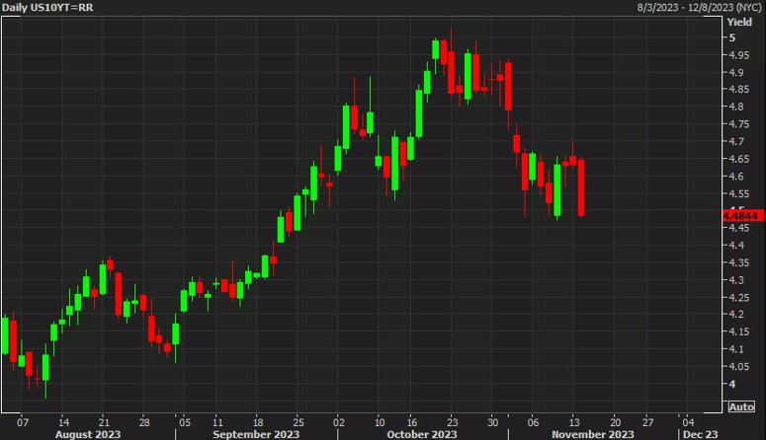
Task: Click the 27 date tick in November
Action: point(647,422)
